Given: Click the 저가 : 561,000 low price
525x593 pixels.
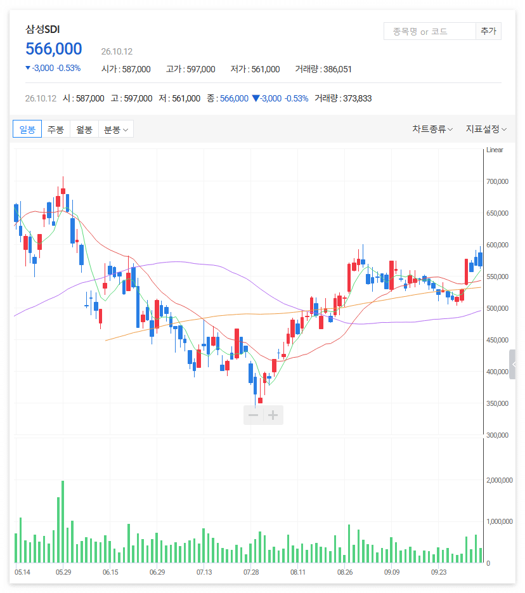Looking at the screenshot, I should coord(255,69).
